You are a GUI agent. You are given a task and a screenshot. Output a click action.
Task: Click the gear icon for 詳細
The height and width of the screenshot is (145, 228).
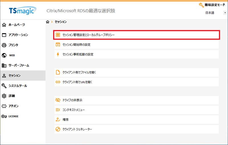click(x=4, y=96)
